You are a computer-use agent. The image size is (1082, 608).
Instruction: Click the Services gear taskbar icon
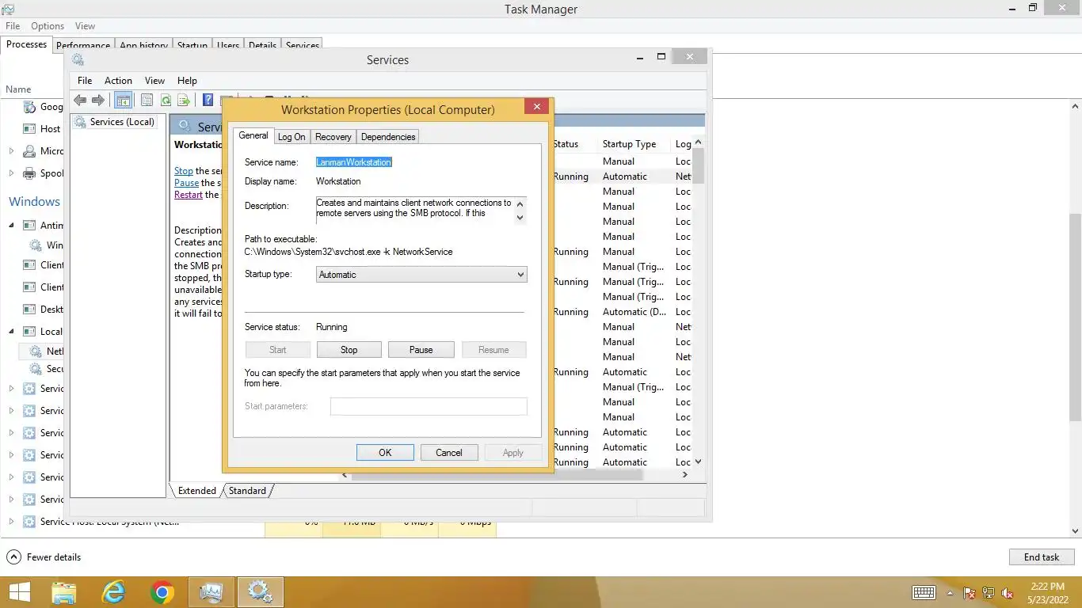(x=261, y=592)
